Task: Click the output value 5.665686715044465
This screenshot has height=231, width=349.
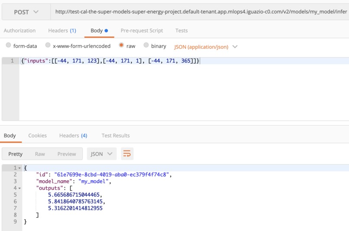Action: click(74, 195)
